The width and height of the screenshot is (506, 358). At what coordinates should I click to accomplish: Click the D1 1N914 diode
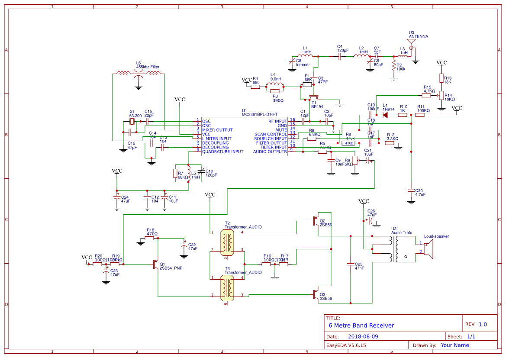(x=385, y=115)
